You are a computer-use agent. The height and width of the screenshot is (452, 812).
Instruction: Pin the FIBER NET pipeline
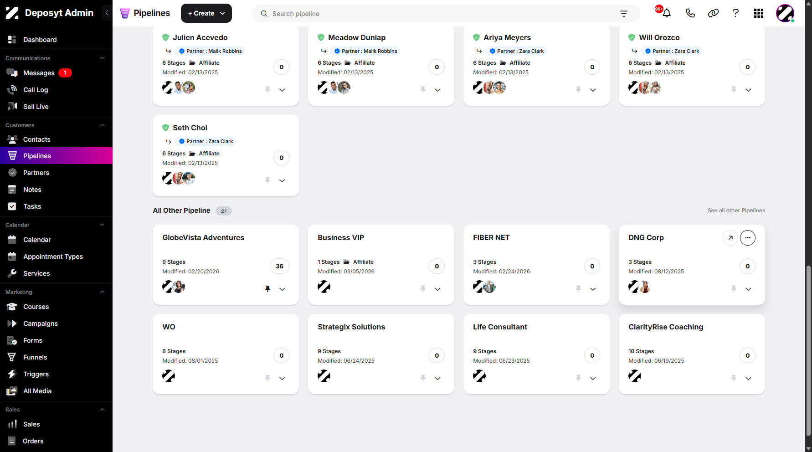pyautogui.click(x=578, y=288)
